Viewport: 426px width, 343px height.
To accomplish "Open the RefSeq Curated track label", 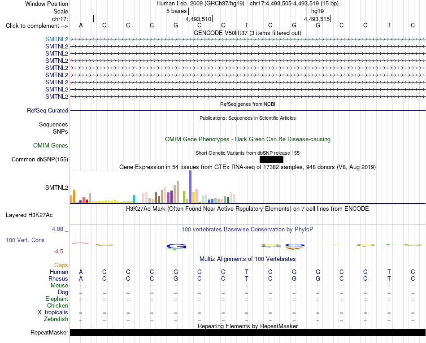I will [x=47, y=111].
